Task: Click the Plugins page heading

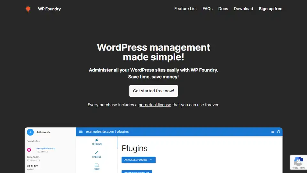Action: click(135, 148)
